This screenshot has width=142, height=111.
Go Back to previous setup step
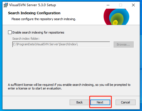pos(79,102)
